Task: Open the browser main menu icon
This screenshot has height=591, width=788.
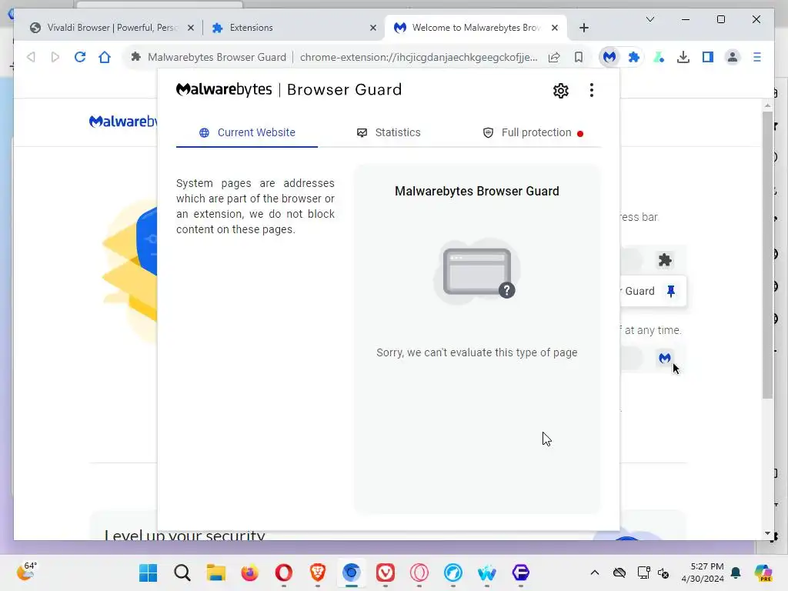Action: (757, 57)
